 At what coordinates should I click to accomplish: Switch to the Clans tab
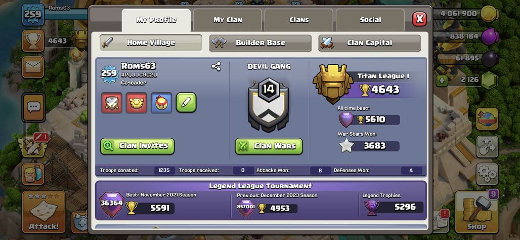[x=299, y=20]
